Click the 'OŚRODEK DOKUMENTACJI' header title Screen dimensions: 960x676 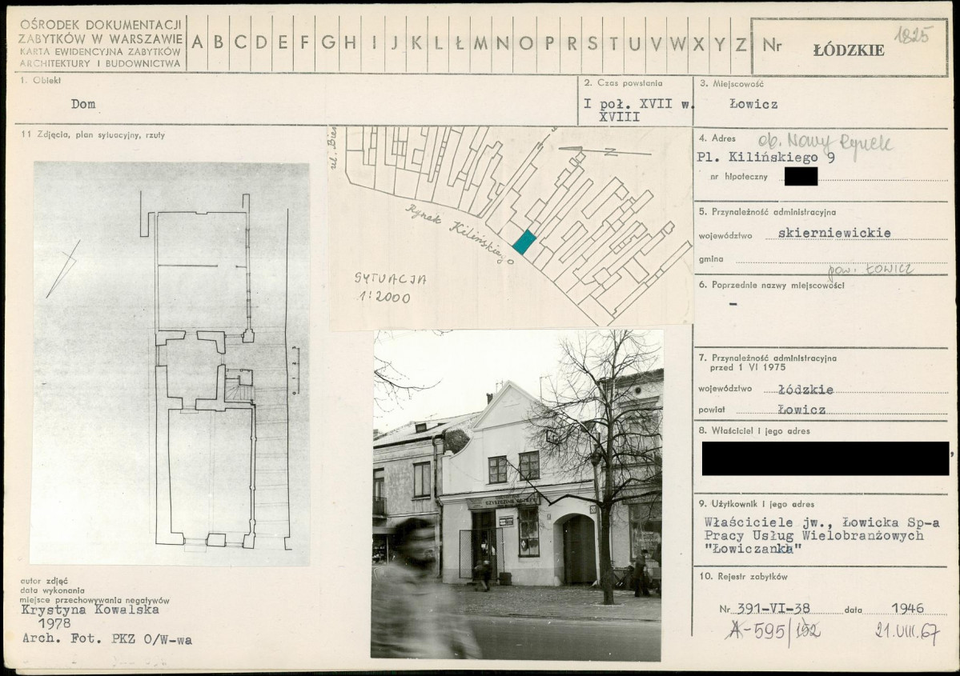pyautogui.click(x=100, y=25)
